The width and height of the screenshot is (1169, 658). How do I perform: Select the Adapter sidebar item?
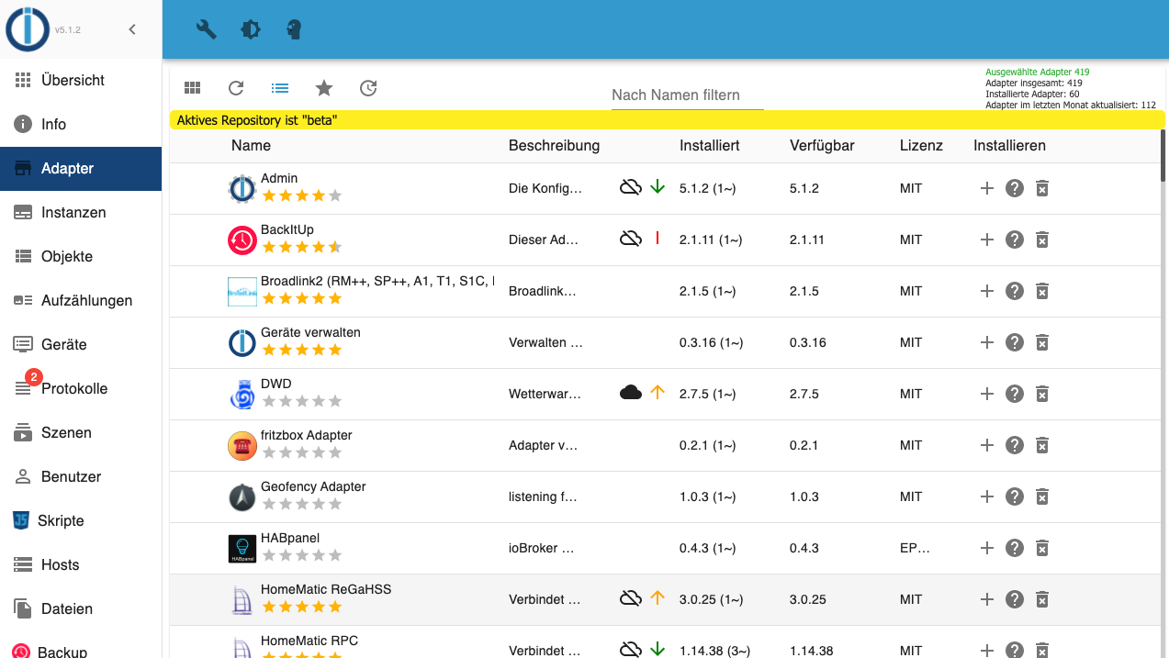pos(81,169)
